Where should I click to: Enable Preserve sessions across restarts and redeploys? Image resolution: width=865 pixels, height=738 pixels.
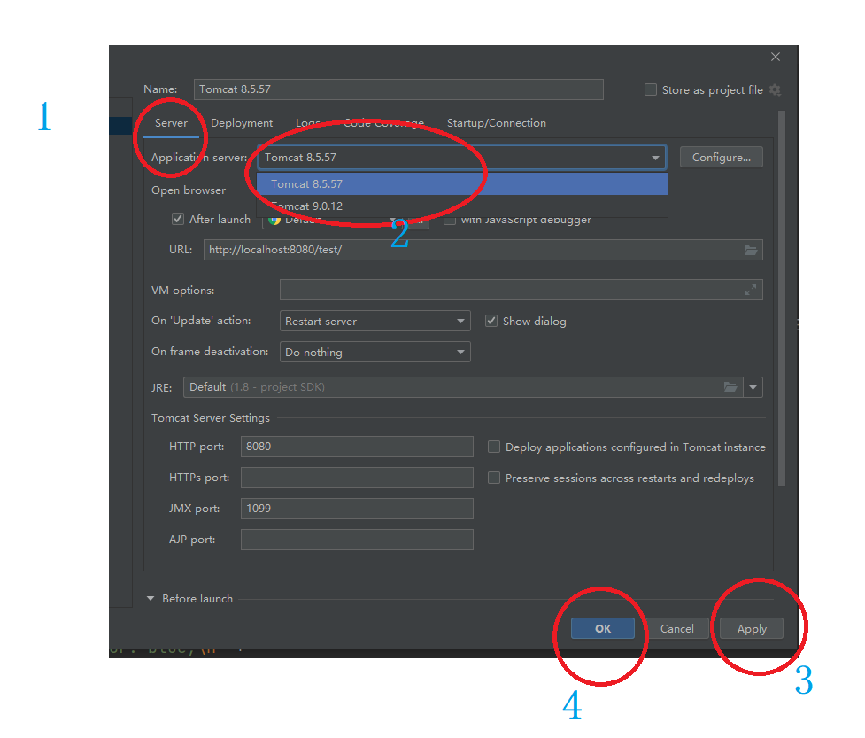point(494,478)
